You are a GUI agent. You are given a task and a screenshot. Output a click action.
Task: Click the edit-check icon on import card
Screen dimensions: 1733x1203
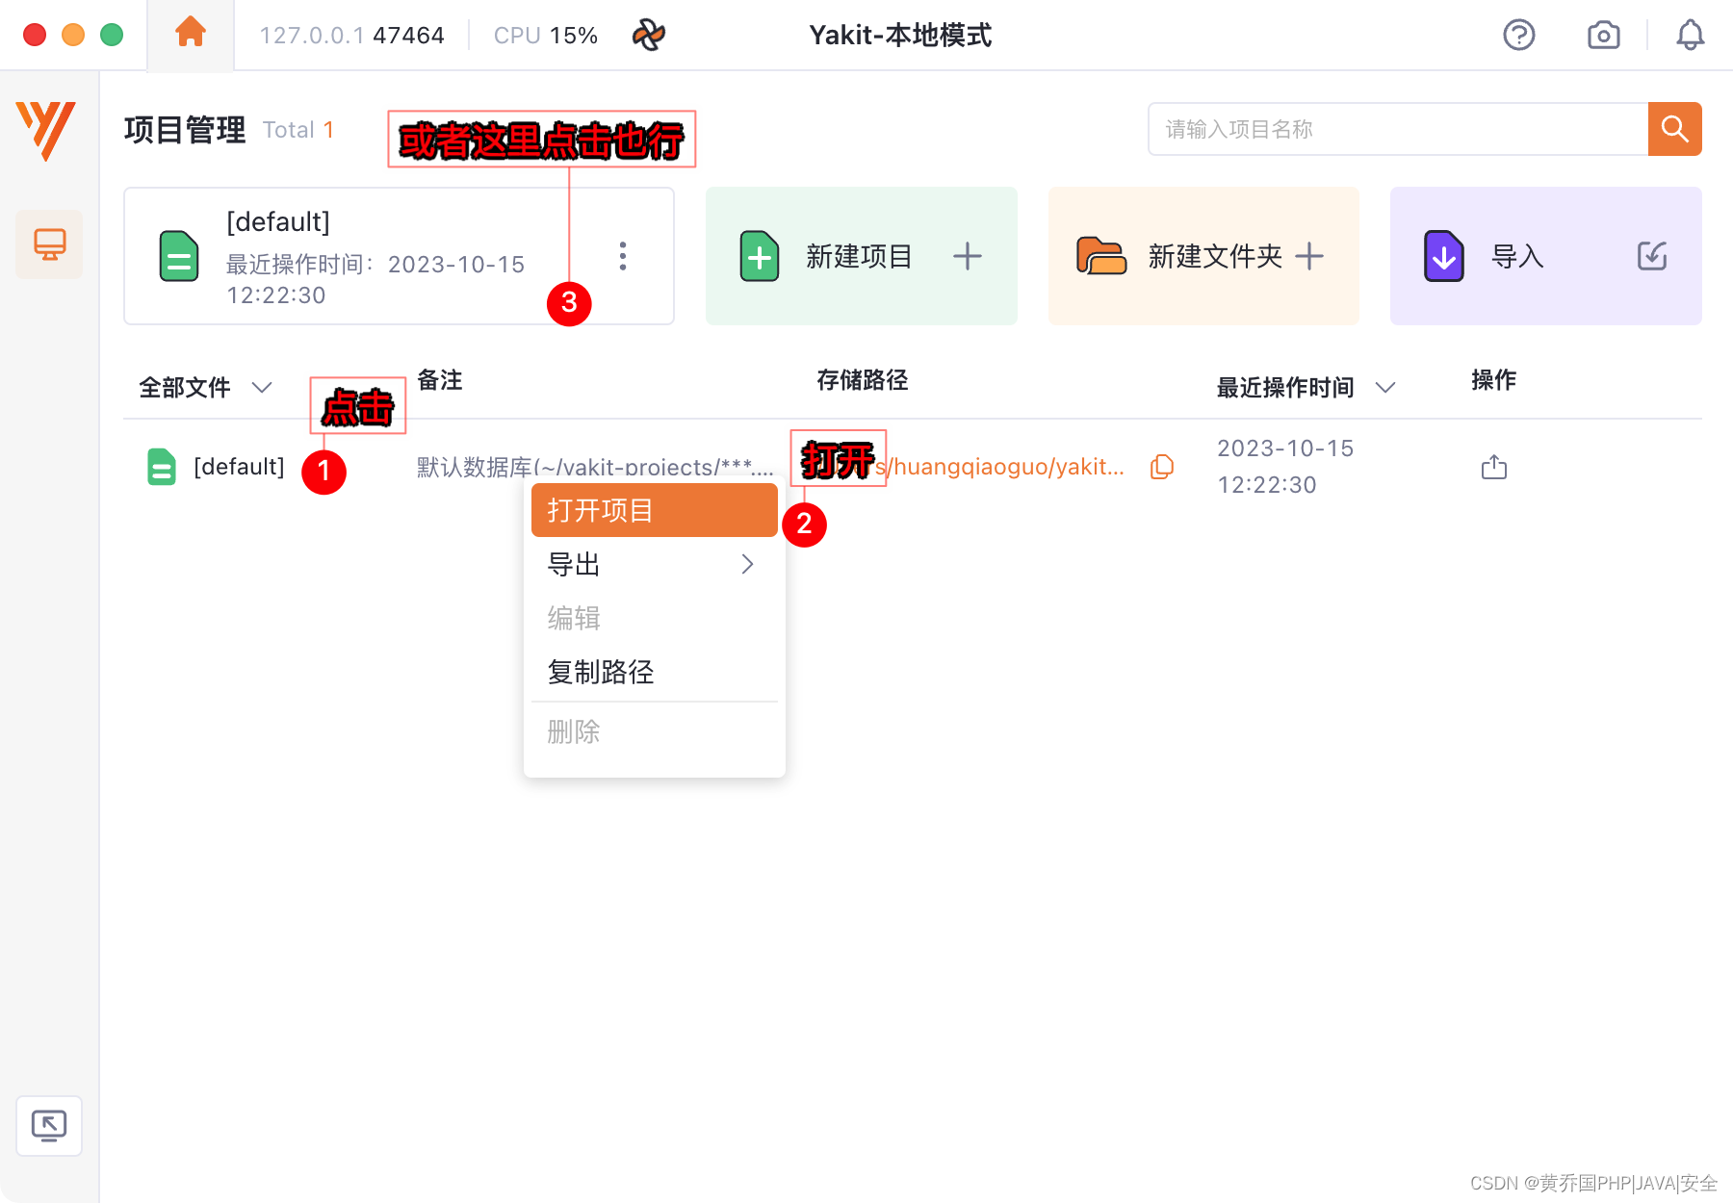[1652, 256]
